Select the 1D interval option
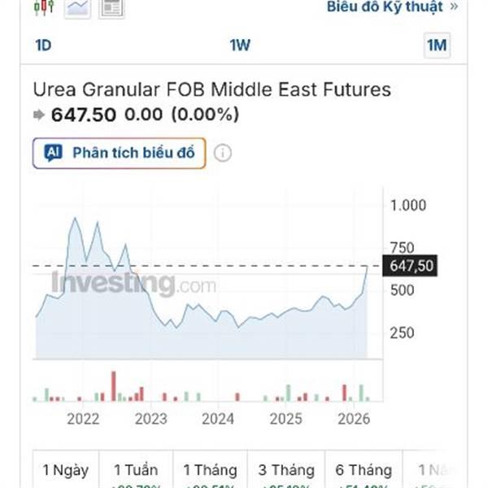 pos(43,46)
